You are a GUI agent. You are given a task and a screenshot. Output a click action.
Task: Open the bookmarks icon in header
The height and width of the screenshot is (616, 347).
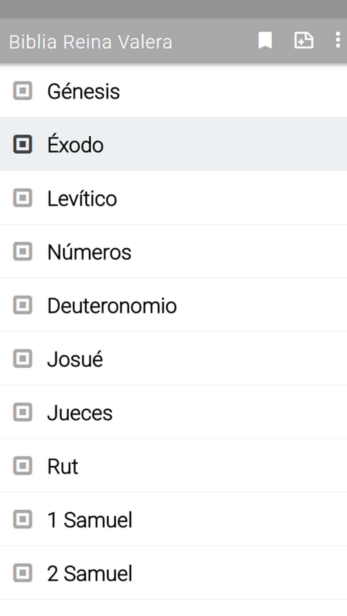coord(265,40)
